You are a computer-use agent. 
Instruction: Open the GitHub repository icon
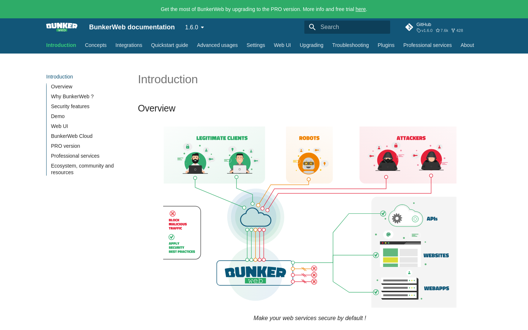point(409,27)
